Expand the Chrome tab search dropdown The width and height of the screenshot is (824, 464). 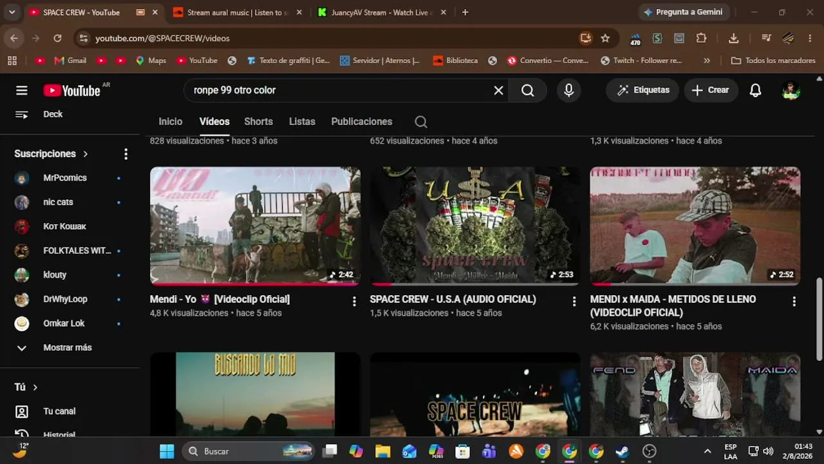pos(12,12)
